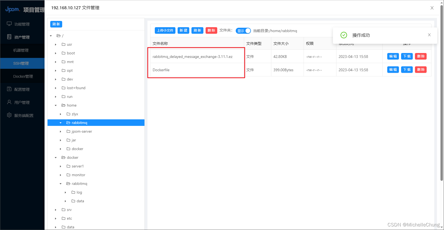Open the 用户管理 menu

22,102
